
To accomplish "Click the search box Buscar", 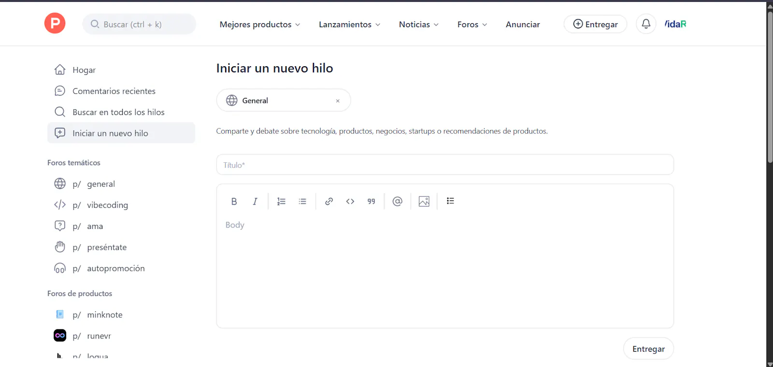I will [139, 24].
